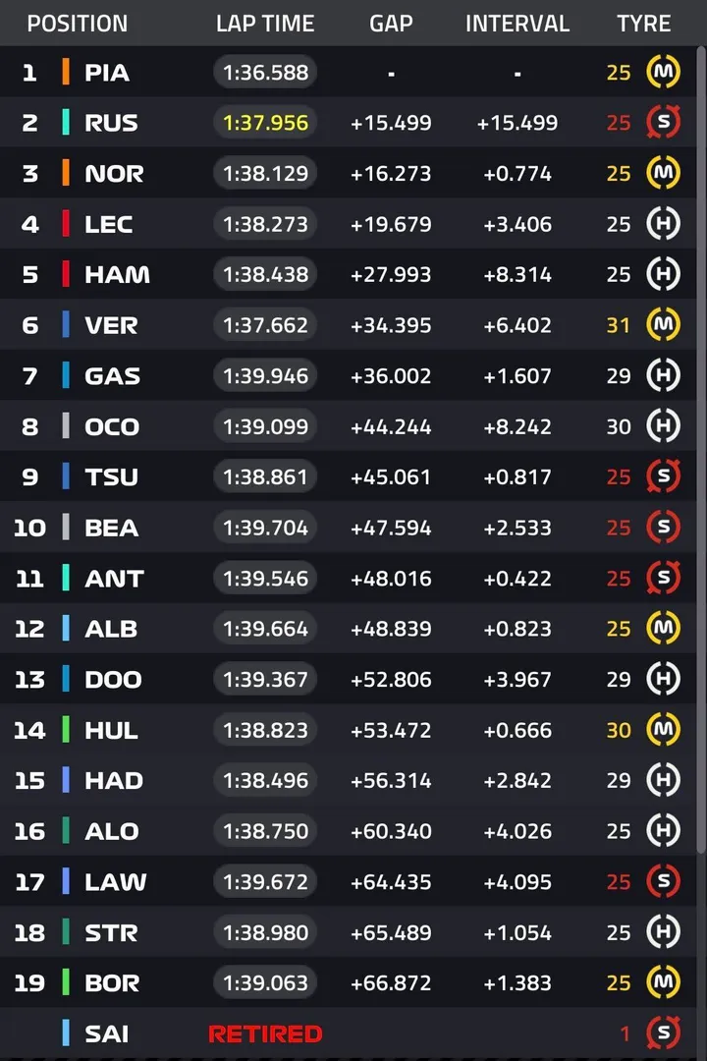Screen dimensions: 707x1061
Task: Click the hard tyre icon for STR
Action: click(x=663, y=931)
